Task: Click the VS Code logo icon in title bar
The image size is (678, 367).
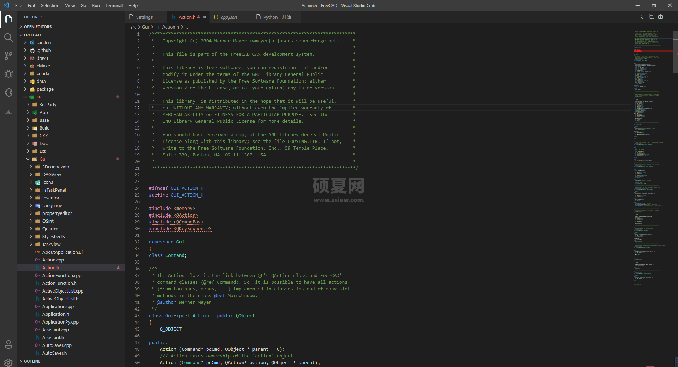Action: tap(6, 5)
